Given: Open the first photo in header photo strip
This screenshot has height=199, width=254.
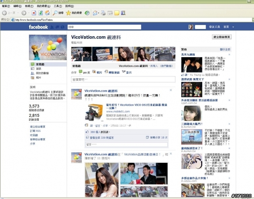Looking at the screenshot, I should [81, 54].
